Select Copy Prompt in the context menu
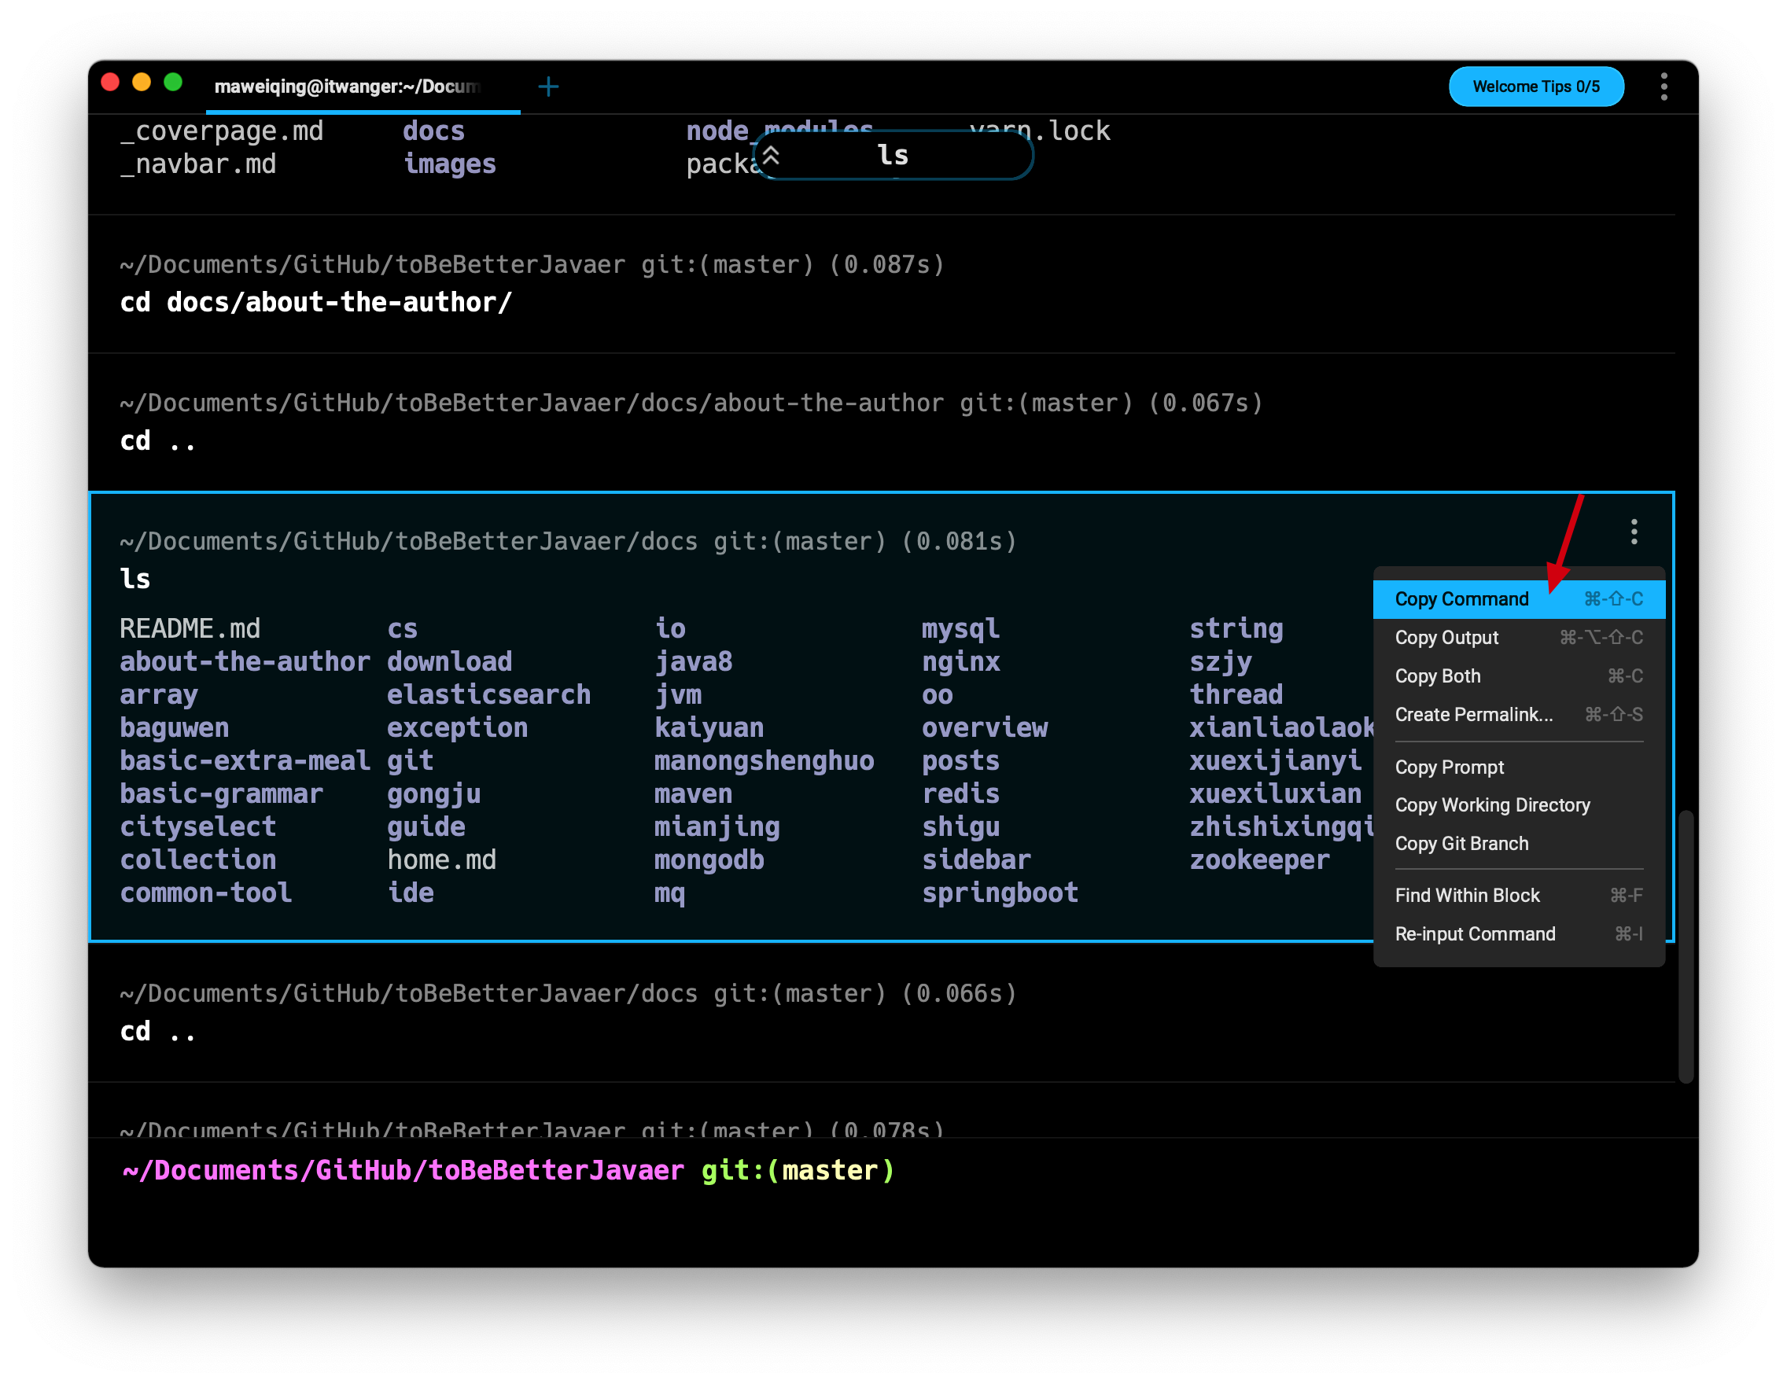Screen dimensions: 1787x1384 tap(1449, 767)
